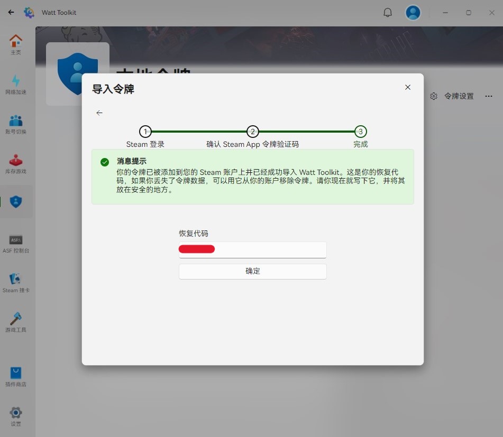Go back using dialog's left arrow
The height and width of the screenshot is (437, 503).
[x=99, y=113]
